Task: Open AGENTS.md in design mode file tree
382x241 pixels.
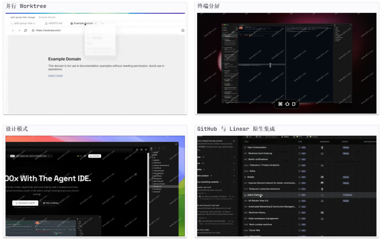Action: (x=157, y=163)
